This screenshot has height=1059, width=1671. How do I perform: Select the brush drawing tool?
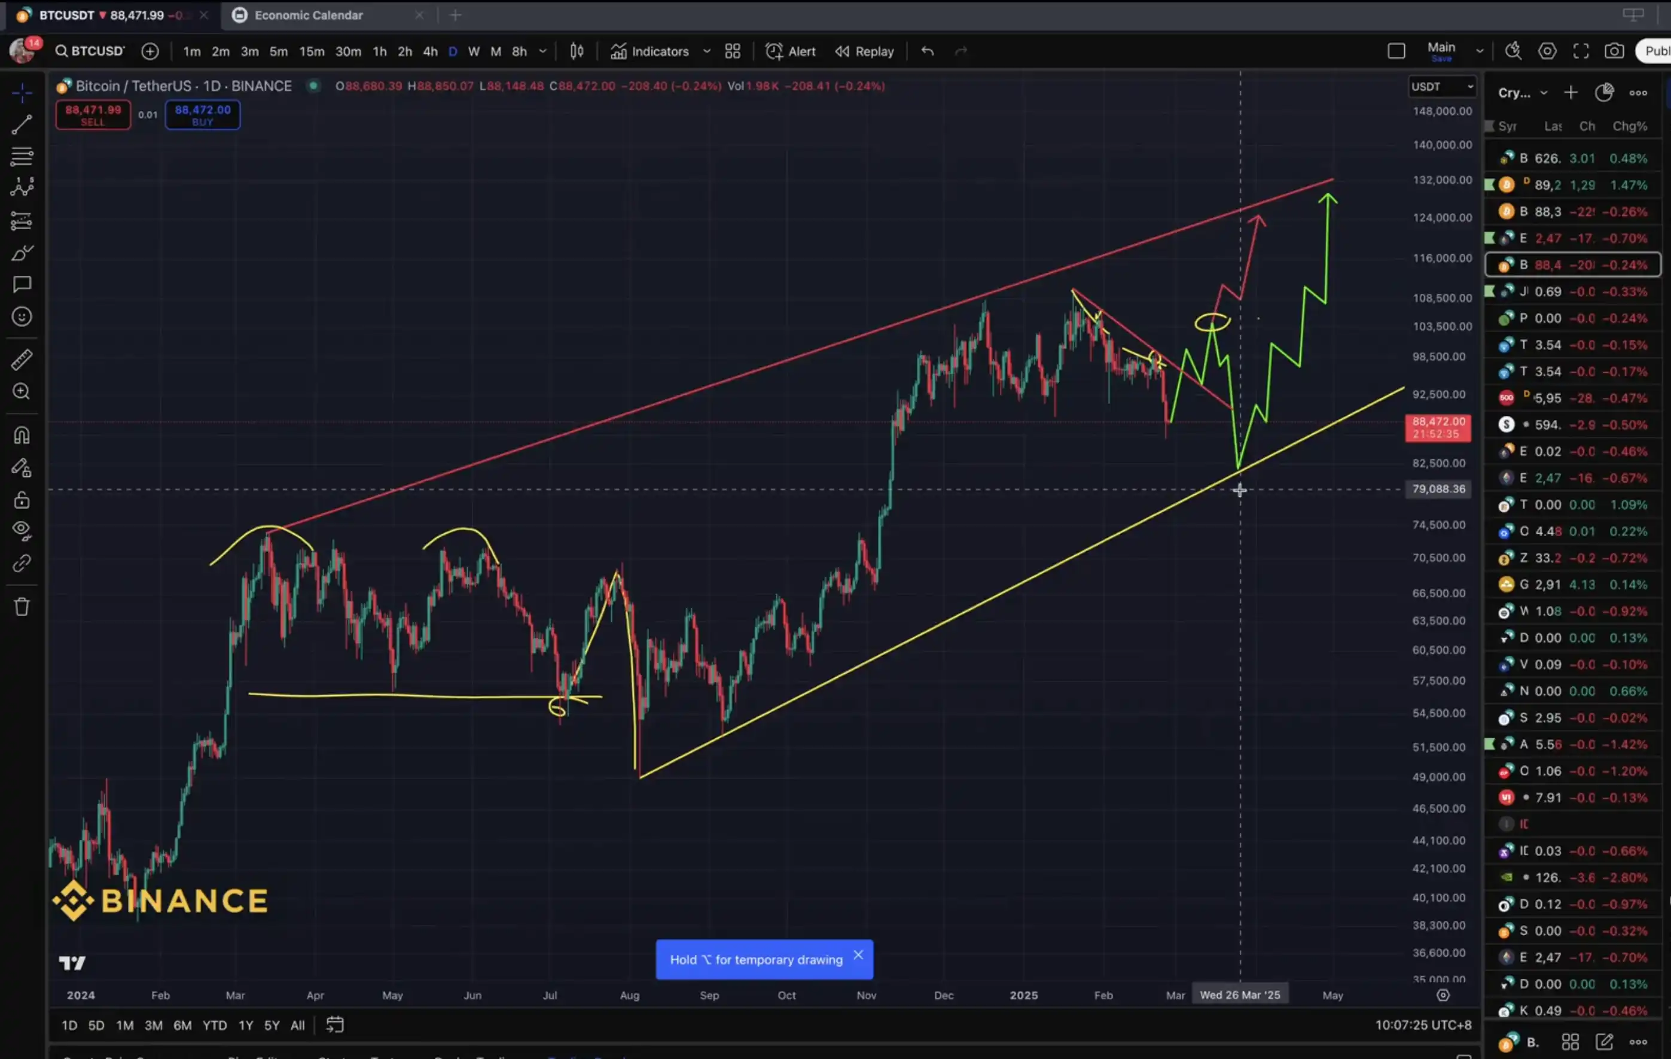point(22,254)
